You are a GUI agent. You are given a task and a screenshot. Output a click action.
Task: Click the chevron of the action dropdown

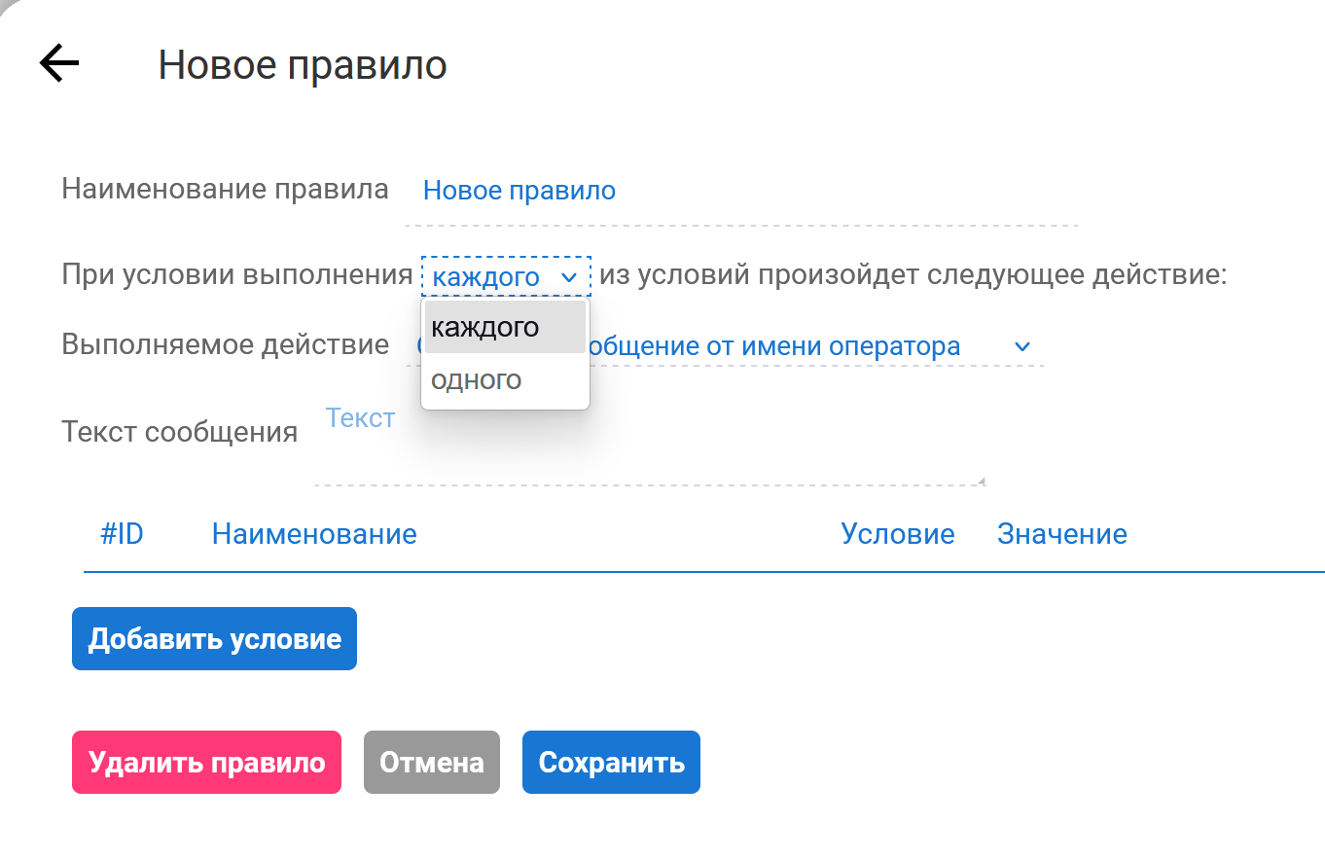tap(1021, 346)
